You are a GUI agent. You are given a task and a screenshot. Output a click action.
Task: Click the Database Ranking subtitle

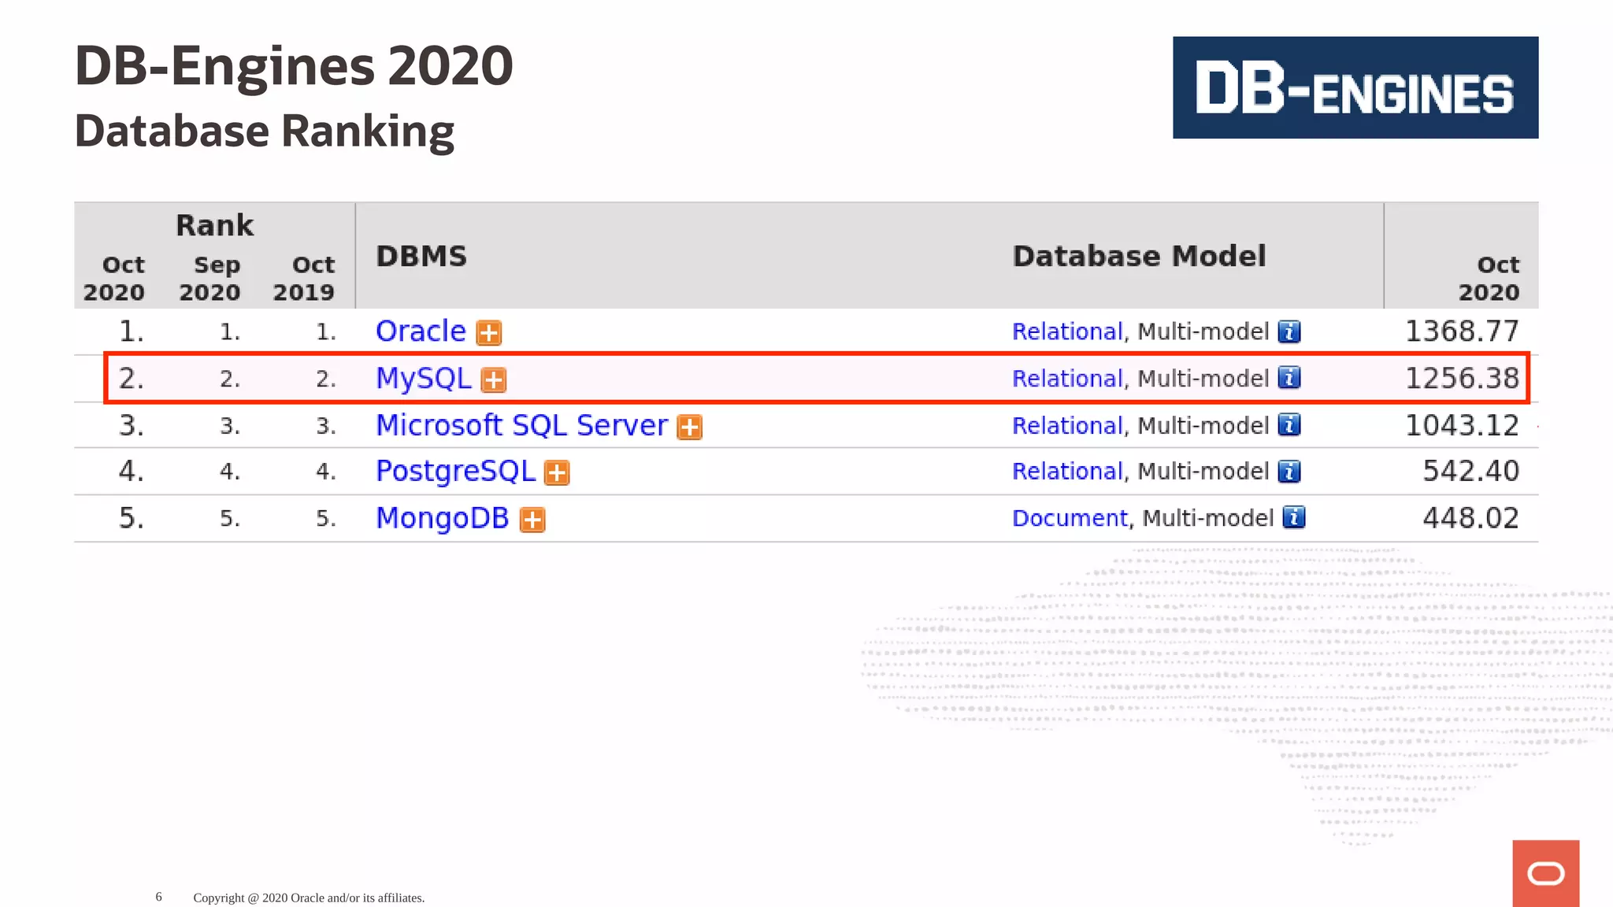[x=265, y=131]
